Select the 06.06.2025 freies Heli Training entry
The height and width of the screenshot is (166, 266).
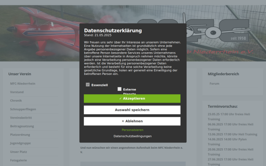click(x=231, y=127)
